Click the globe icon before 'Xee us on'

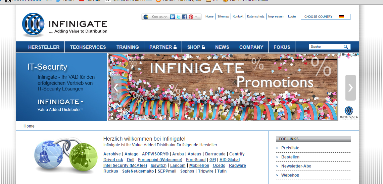point(146,17)
